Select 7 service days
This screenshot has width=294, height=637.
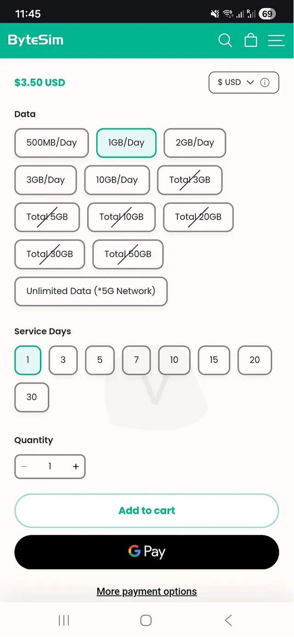click(x=136, y=360)
